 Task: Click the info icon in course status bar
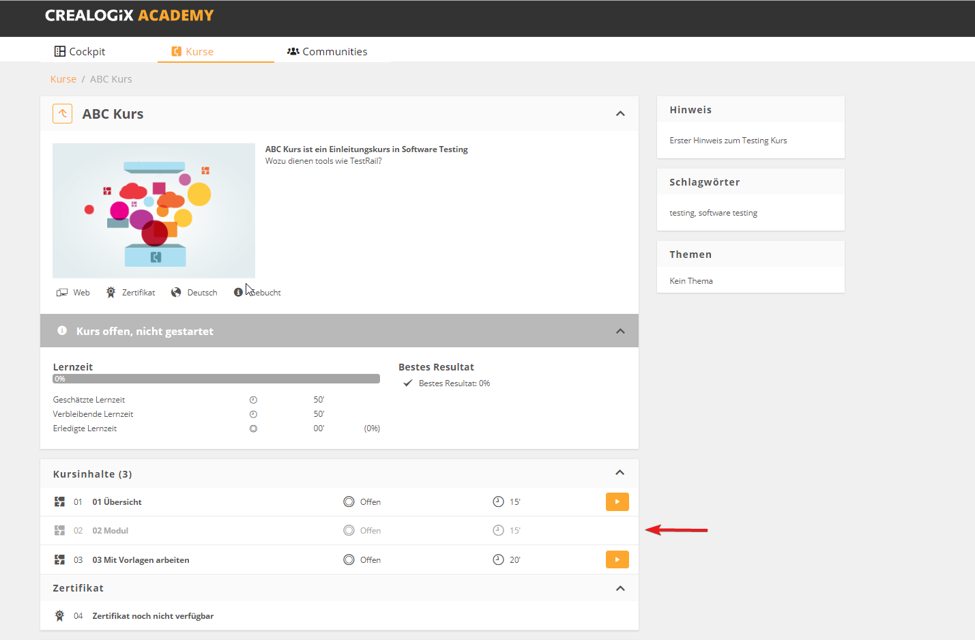(62, 331)
